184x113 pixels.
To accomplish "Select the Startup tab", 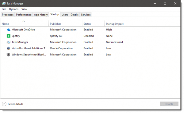I will click(x=55, y=14).
